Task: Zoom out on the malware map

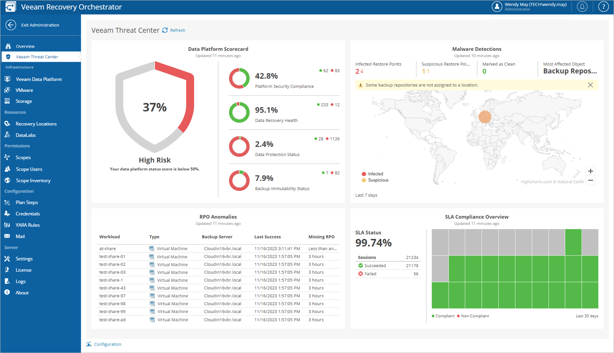Action: 591,181
